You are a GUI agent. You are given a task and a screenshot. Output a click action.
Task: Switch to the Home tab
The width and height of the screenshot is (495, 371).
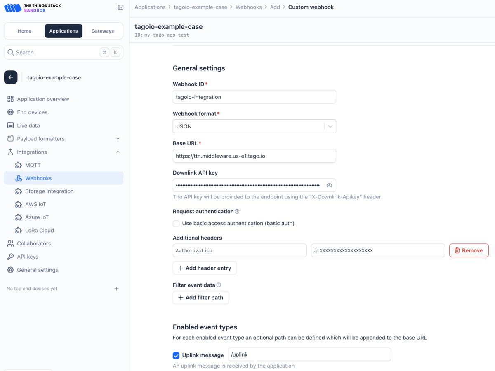click(24, 31)
